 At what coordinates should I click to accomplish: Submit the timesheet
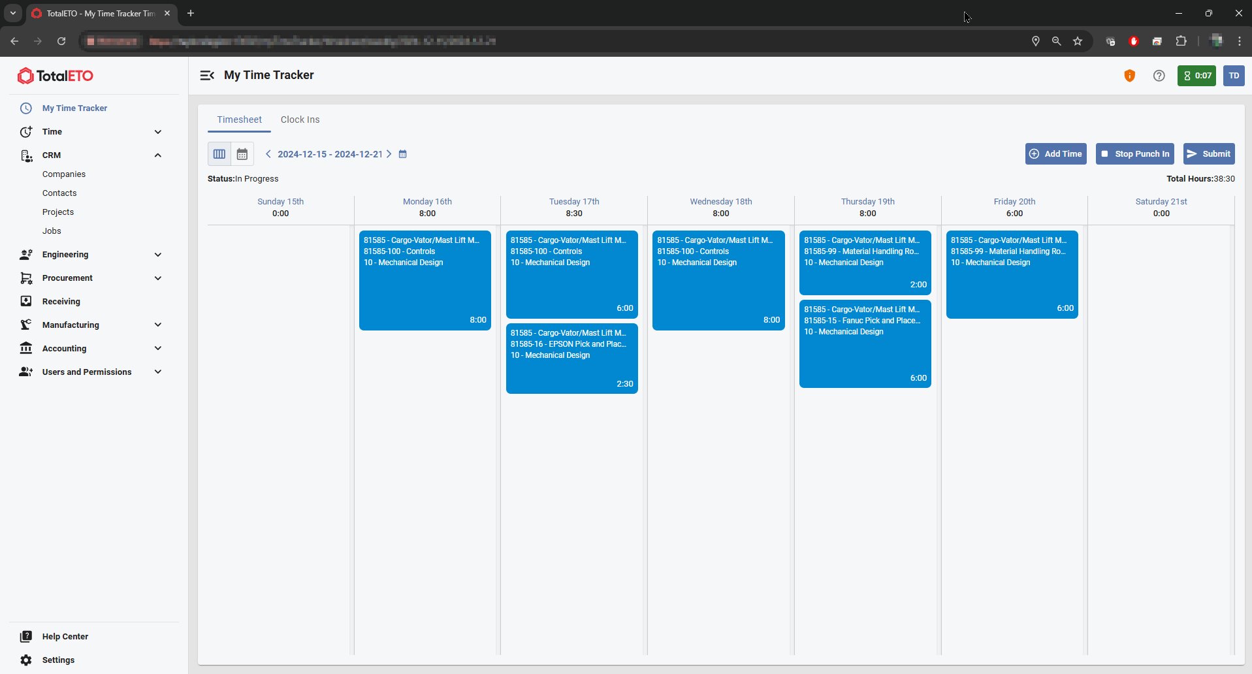[x=1208, y=154]
